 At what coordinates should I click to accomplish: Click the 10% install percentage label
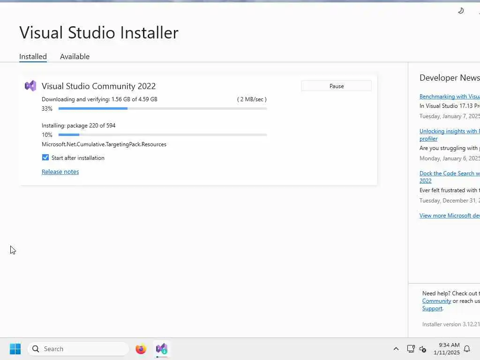47,135
